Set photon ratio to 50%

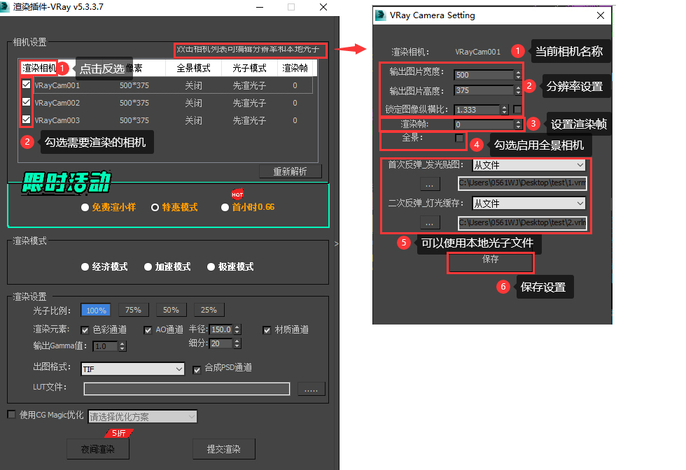(171, 310)
